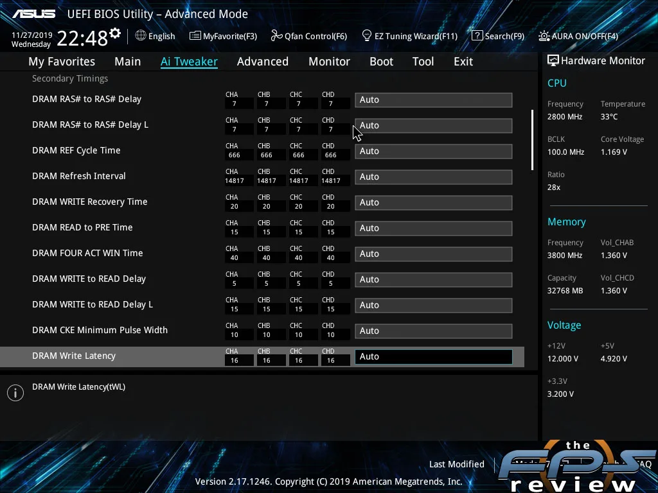Image resolution: width=658 pixels, height=493 pixels.
Task: Click the CHB 40 FOUR ACT WIN value
Action: pyautogui.click(x=267, y=258)
